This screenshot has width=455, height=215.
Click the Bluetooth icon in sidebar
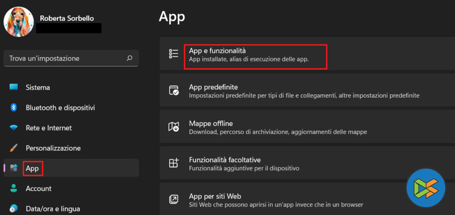pos(14,107)
